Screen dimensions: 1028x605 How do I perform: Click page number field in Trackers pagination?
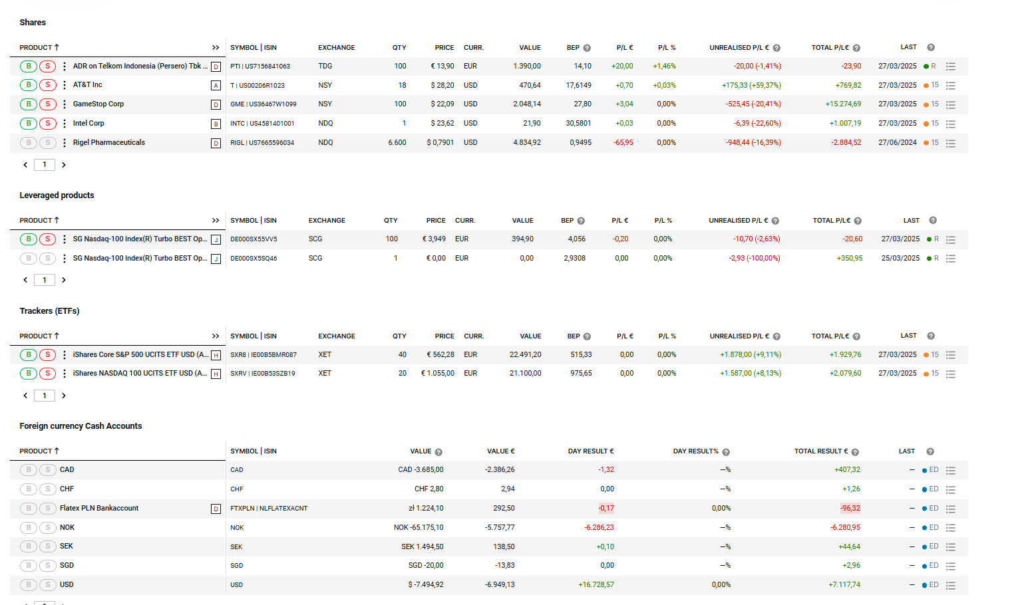45,396
